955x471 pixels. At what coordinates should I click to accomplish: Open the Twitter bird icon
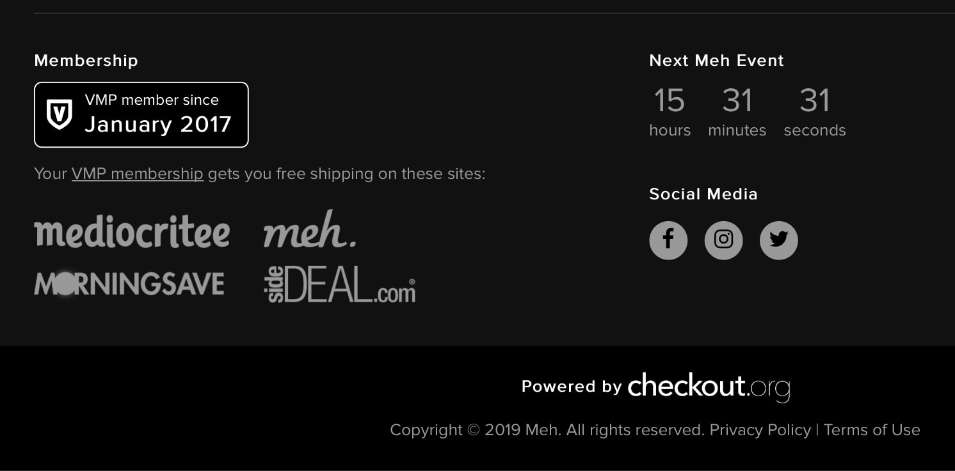pyautogui.click(x=778, y=240)
